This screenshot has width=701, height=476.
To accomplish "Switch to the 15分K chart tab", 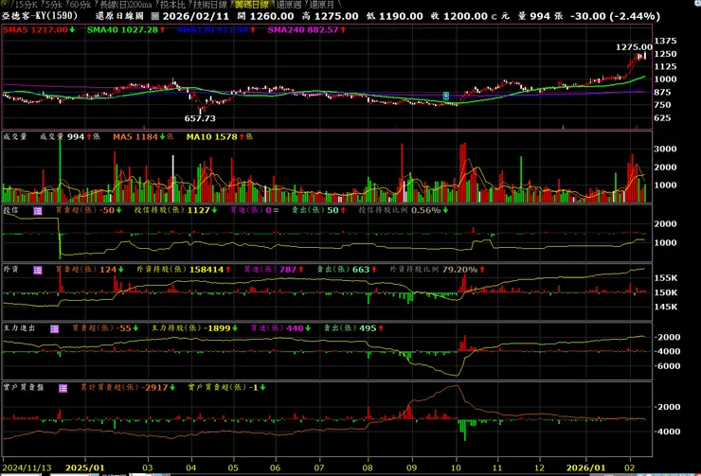I will click(26, 5).
